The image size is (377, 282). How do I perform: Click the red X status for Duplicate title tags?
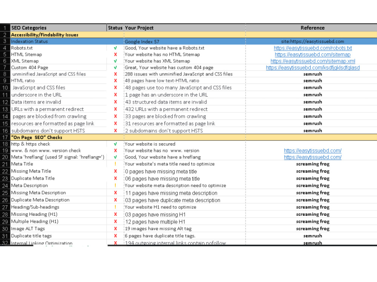(115, 236)
